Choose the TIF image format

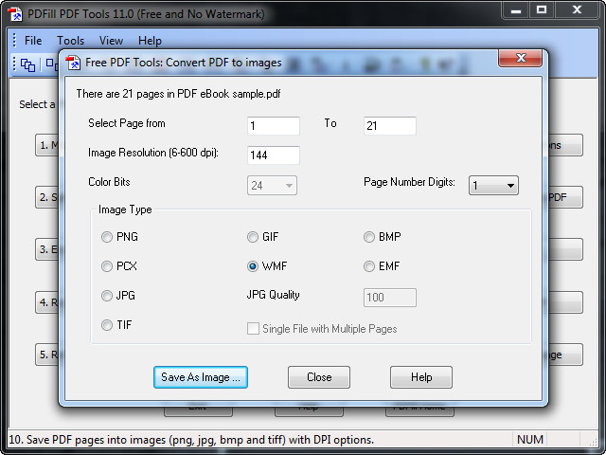click(108, 325)
